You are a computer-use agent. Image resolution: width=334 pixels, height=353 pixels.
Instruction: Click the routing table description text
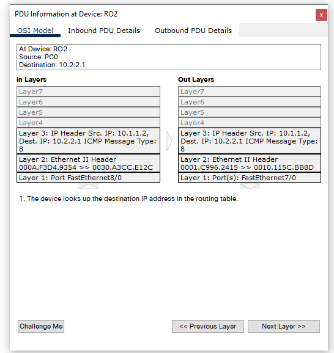click(x=128, y=198)
